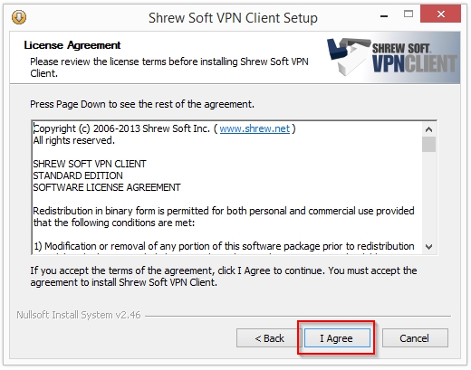Click the License Agreement heading
471x370 pixels.
coord(72,45)
